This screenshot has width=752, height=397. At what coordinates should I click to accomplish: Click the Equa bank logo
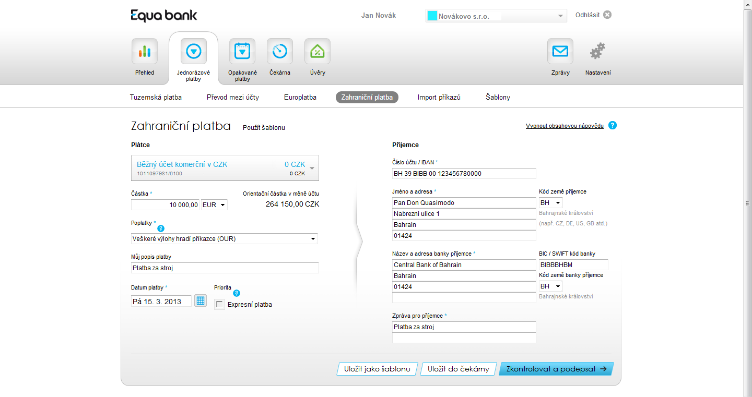click(x=164, y=16)
